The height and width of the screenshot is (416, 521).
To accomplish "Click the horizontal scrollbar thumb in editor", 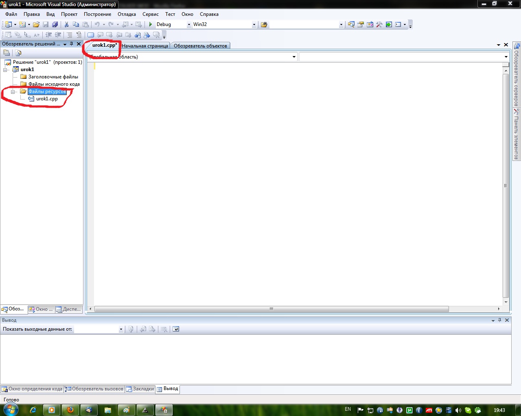I will pyautogui.click(x=271, y=309).
